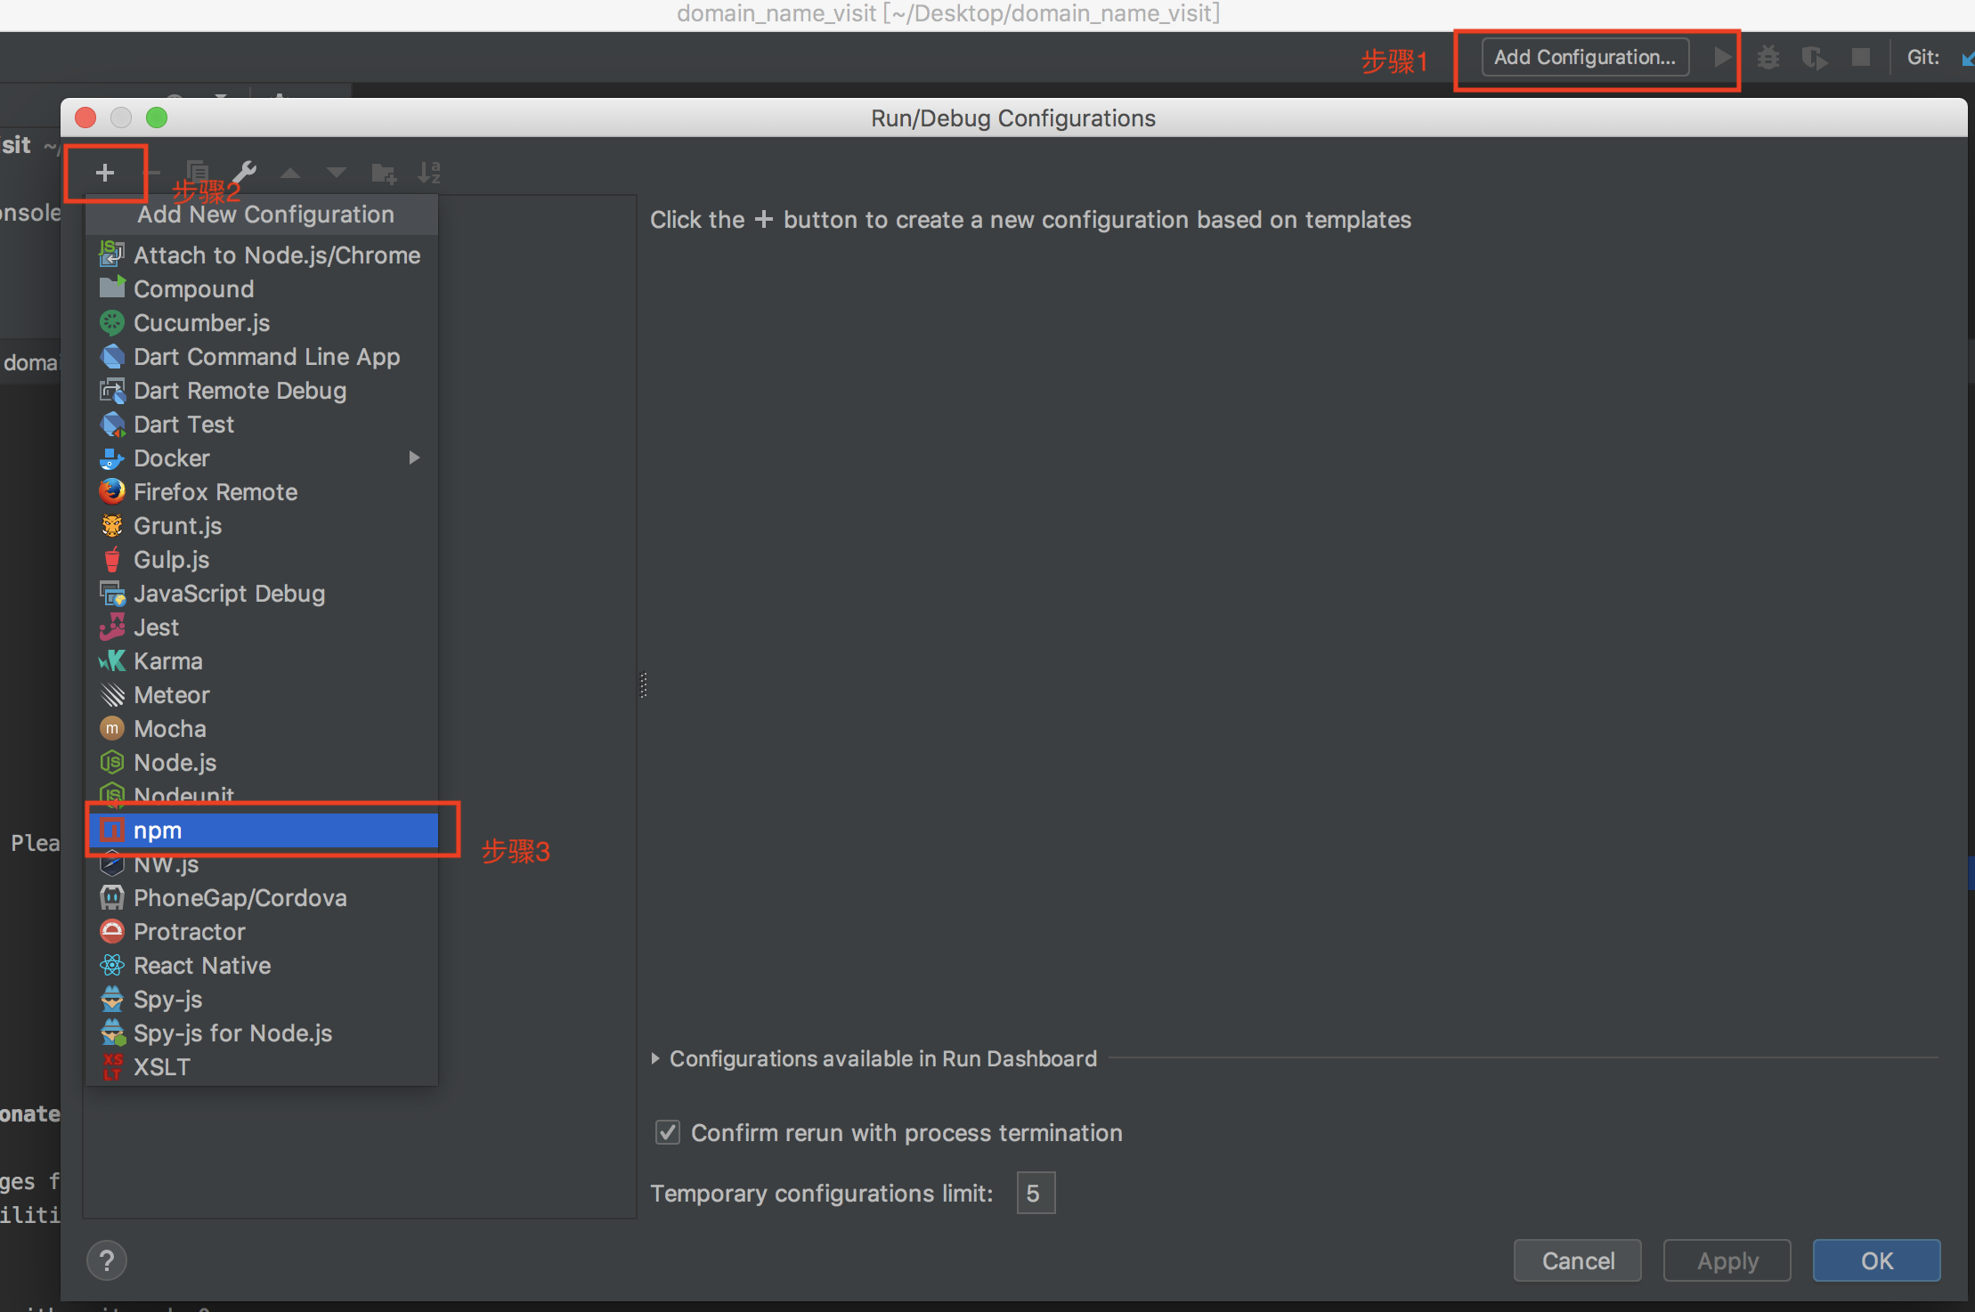
Task: Click the Temporary configurations limit field
Action: click(x=1036, y=1193)
